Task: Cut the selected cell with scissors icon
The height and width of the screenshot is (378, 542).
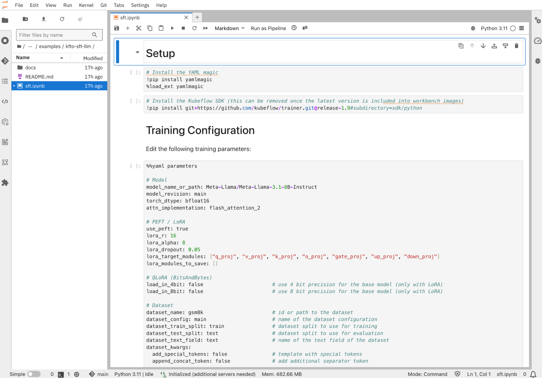Action: click(x=139, y=28)
